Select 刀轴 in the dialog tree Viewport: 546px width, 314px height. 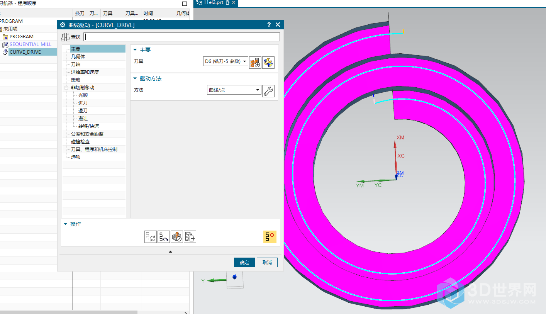click(76, 64)
